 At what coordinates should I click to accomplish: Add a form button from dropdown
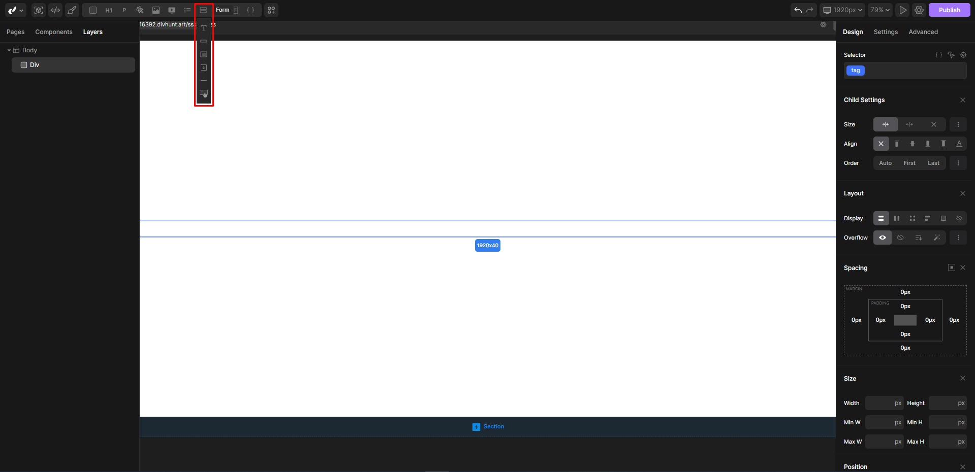pyautogui.click(x=204, y=41)
